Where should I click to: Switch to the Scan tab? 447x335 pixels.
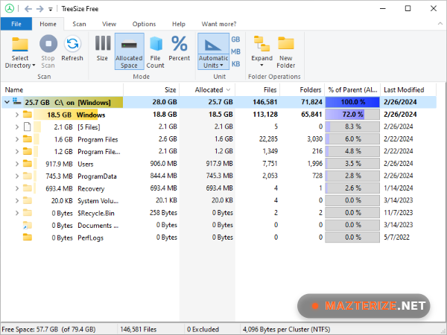(x=79, y=24)
